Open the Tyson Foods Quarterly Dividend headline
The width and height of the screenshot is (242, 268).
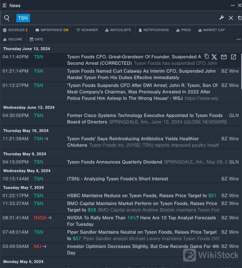115,162
